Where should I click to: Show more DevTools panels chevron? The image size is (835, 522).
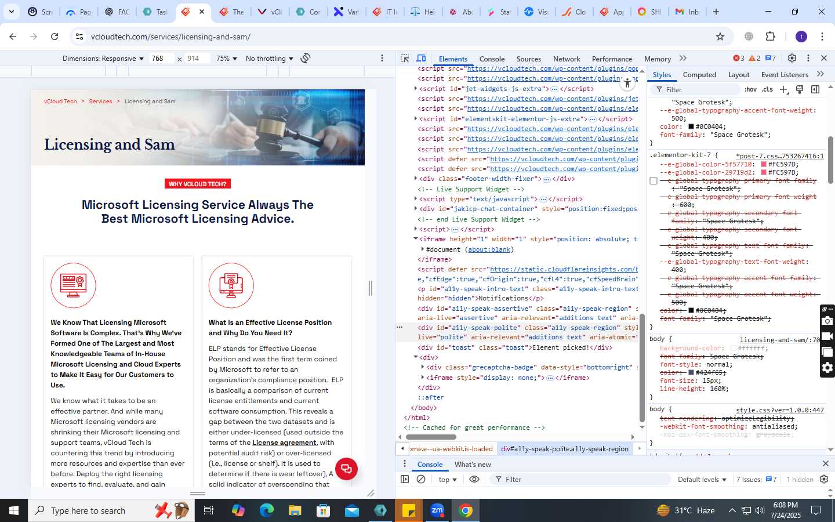pyautogui.click(x=683, y=58)
